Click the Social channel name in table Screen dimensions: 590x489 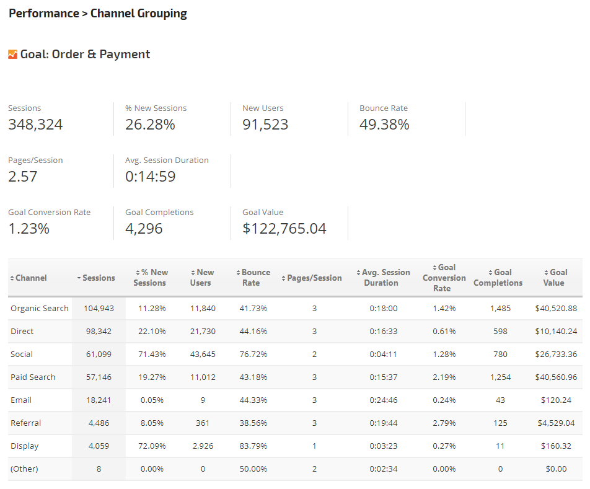tap(22, 355)
